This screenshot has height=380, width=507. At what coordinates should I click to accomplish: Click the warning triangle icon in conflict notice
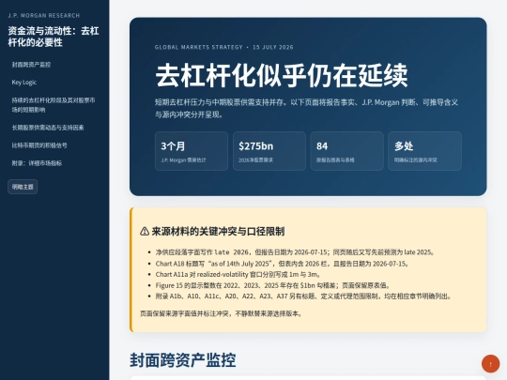point(145,232)
